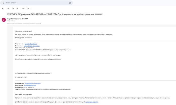Mark the email as unread
176x105 pixels.
coord(23,9)
